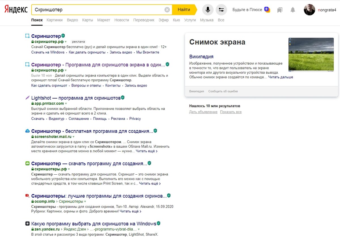Click verified shield on screenshoter.mail.ru result title

point(155,131)
